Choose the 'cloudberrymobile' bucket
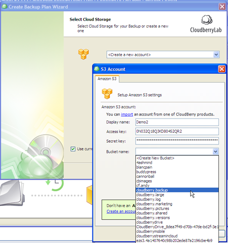This screenshot has width=228, height=243. 177,231
